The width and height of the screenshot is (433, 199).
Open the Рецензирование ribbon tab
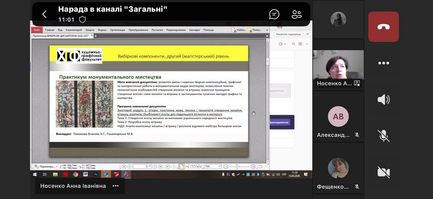176,30
